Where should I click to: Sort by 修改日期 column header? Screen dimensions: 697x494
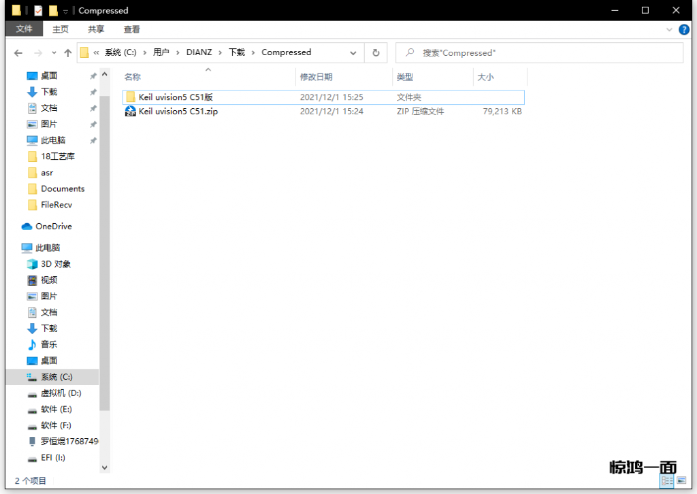[317, 78]
